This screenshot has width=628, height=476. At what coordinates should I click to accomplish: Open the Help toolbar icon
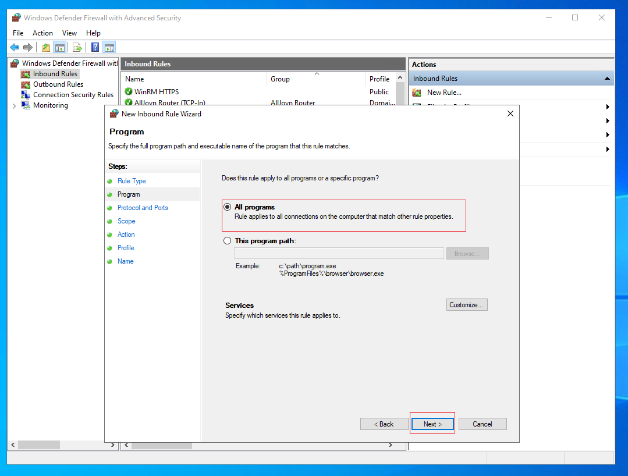coord(95,48)
